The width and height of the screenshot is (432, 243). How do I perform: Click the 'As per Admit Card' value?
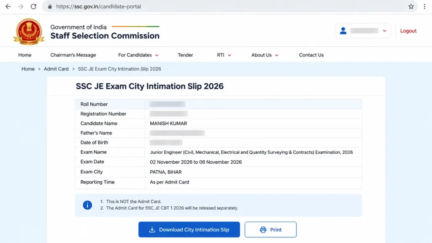(170, 182)
